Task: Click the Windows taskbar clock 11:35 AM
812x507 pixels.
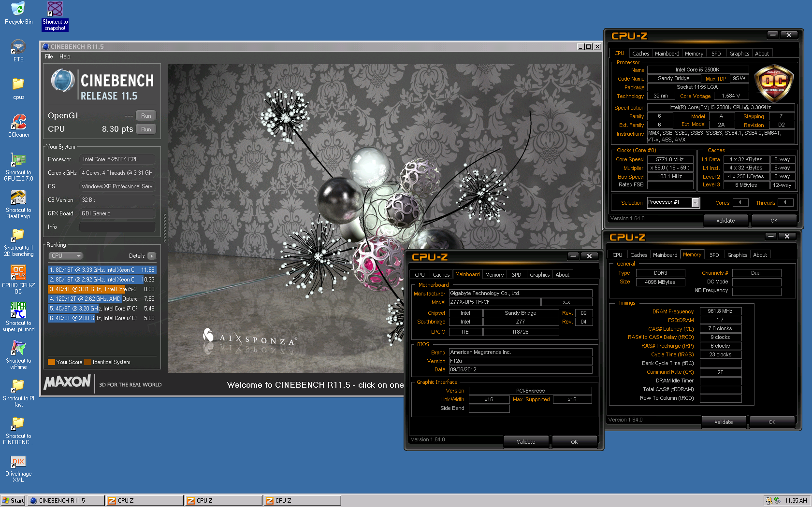Action: point(796,501)
